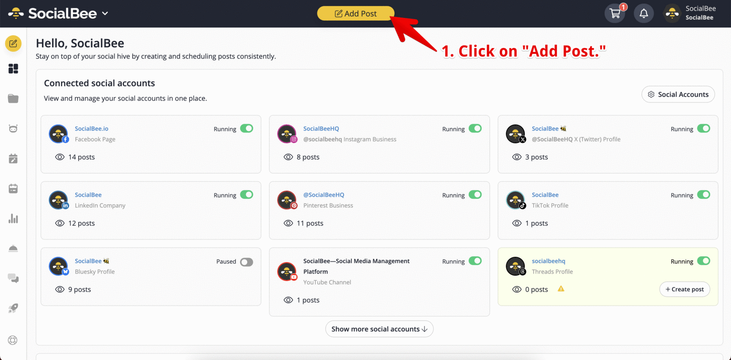Image resolution: width=731 pixels, height=360 pixels.
Task: Click the Facebook page avatar thumbnail
Action: click(58, 134)
